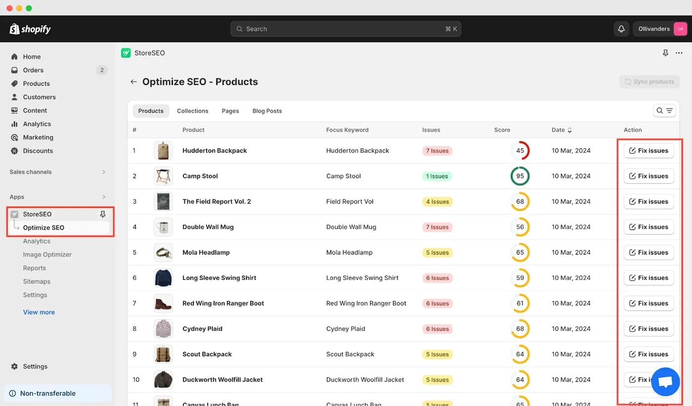Screen dimensions: 692x406
Task: Open the Long Sleeve Swing Shirt product name
Action: tap(219, 278)
